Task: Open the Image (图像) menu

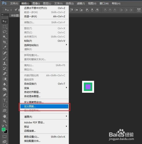Action: 36,4
